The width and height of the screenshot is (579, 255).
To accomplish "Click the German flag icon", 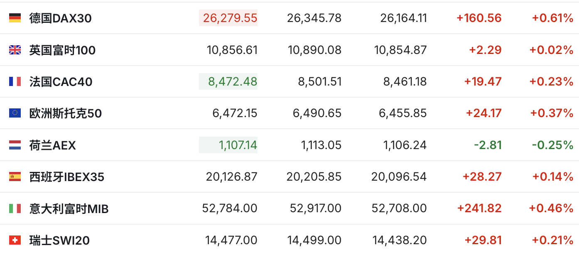I will click(x=15, y=18).
